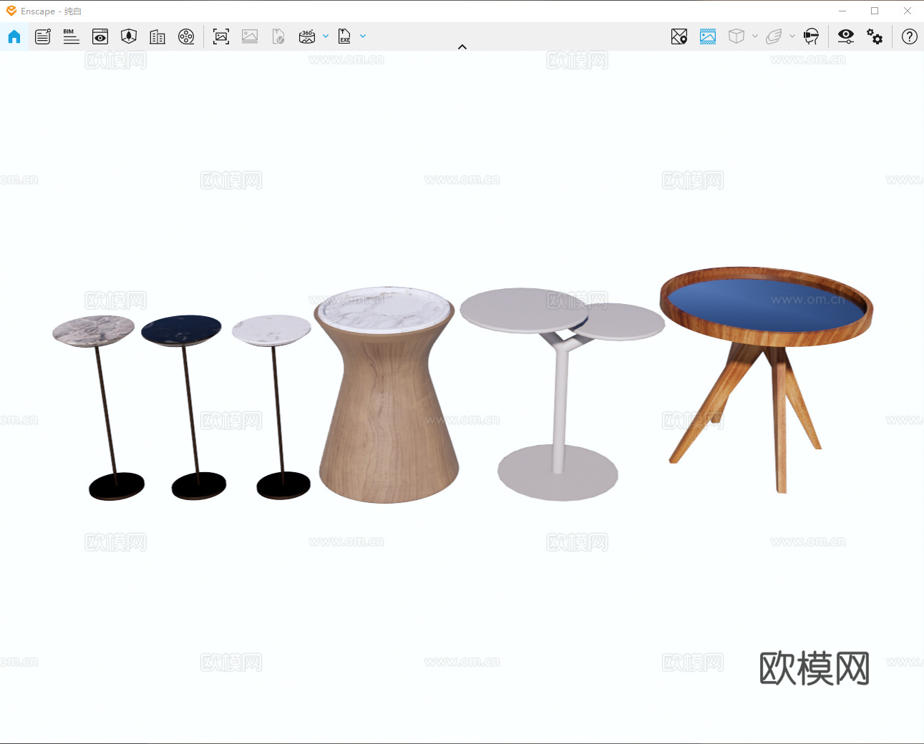Toggle the Safe Frame blue image icon
This screenshot has width=924, height=744.
[708, 36]
